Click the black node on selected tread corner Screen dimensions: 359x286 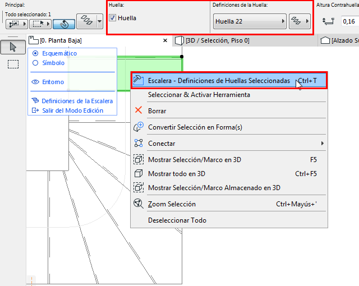point(182,57)
